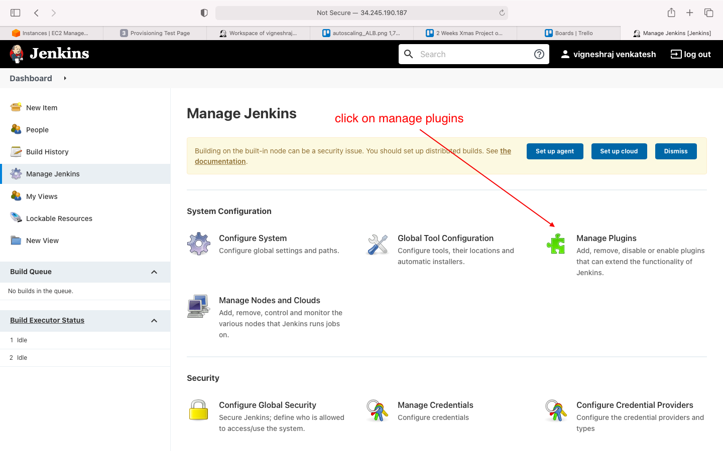Dismiss the security warning banner
Screen dimensions: 723x451
click(x=676, y=151)
